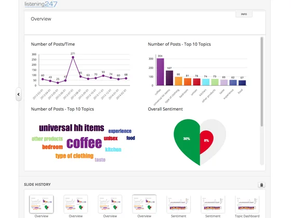This screenshot has width=291, height=218.
Task: Open the first Sentiment slide thumbnail
Action: pos(179,204)
